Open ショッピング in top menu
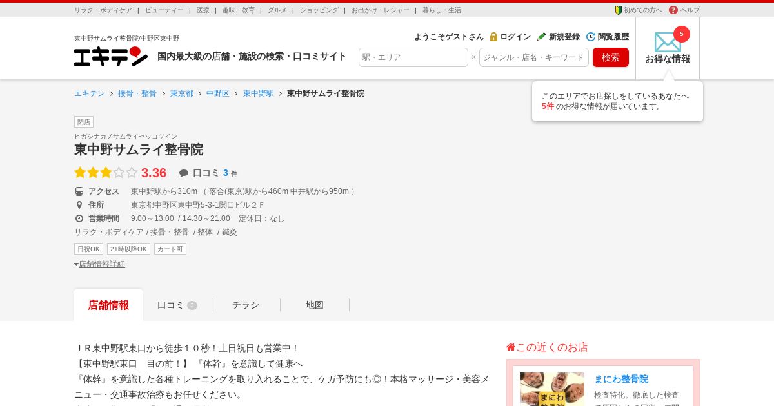Screen dimensions: 774x406 319,10
